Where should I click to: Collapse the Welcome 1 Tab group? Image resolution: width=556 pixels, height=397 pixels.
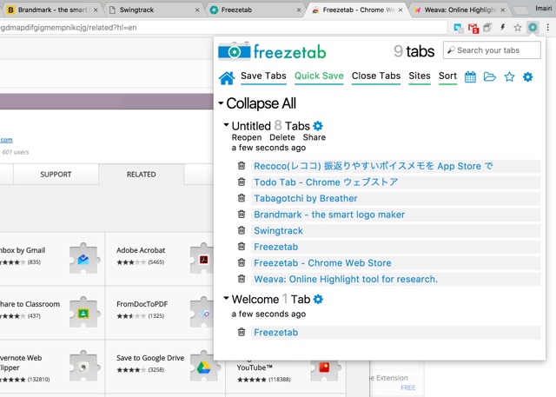click(226, 298)
